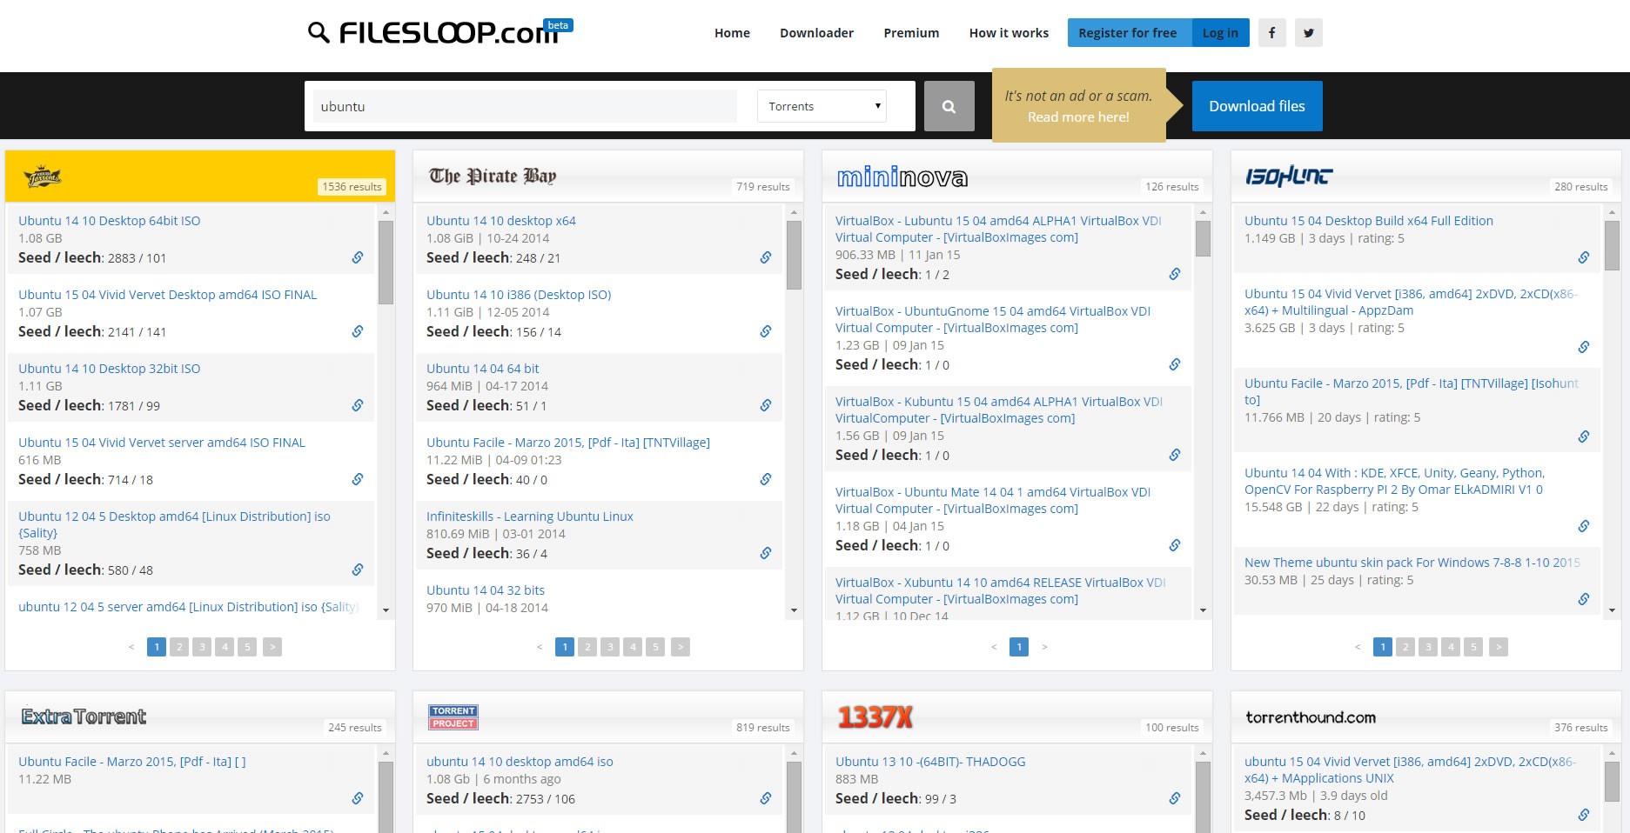Screen dimensions: 1630x833
Task: Click inside the ubuntu search field
Action: pyautogui.click(x=522, y=105)
